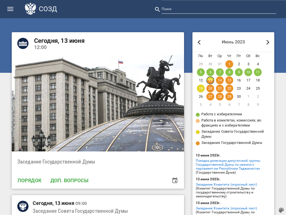The image size is (286, 215).
Task: Open link Поездка делегации депутатской группы
Action: [228, 165]
